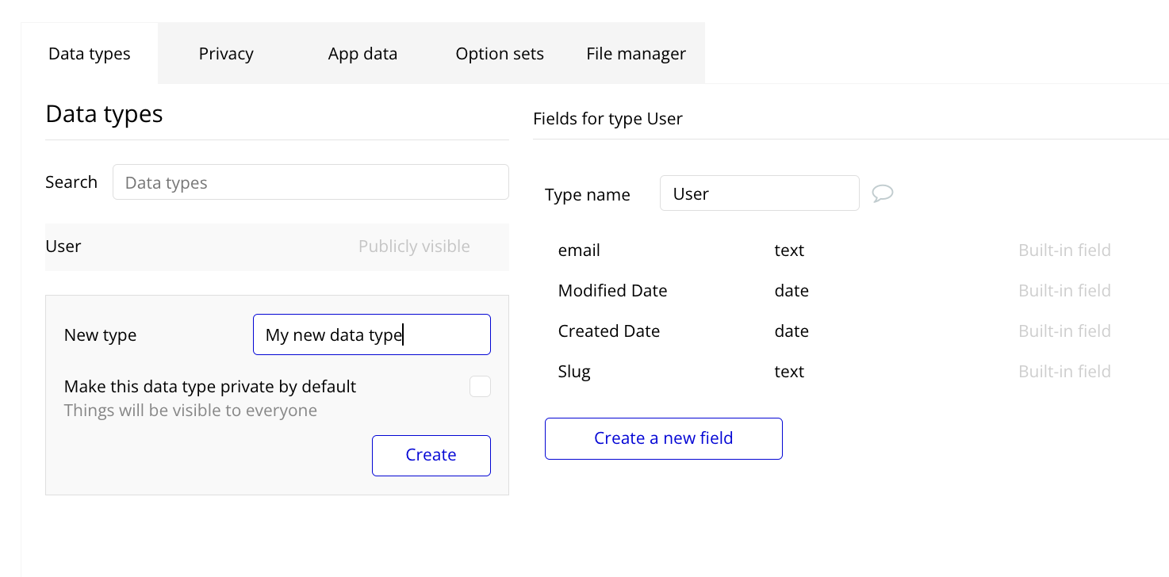Select the Slug field row
1169x577 pixels.
click(x=574, y=372)
